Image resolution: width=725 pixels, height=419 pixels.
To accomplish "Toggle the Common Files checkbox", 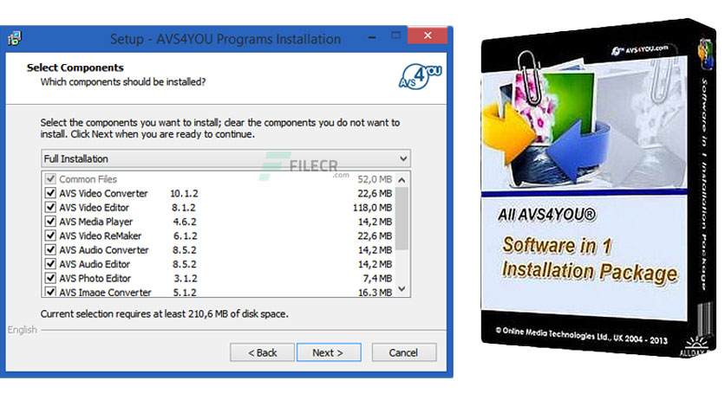I will [x=50, y=179].
